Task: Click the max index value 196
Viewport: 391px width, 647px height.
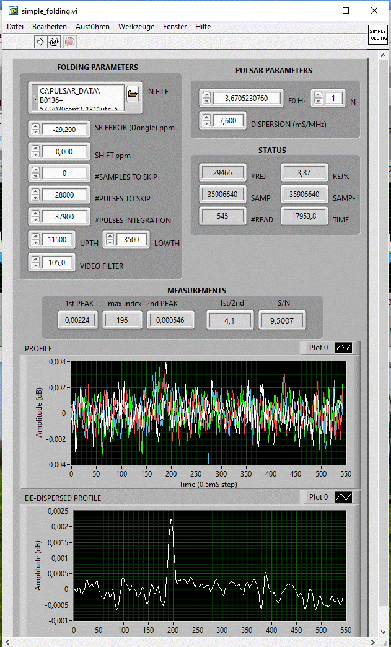Action: point(122,320)
